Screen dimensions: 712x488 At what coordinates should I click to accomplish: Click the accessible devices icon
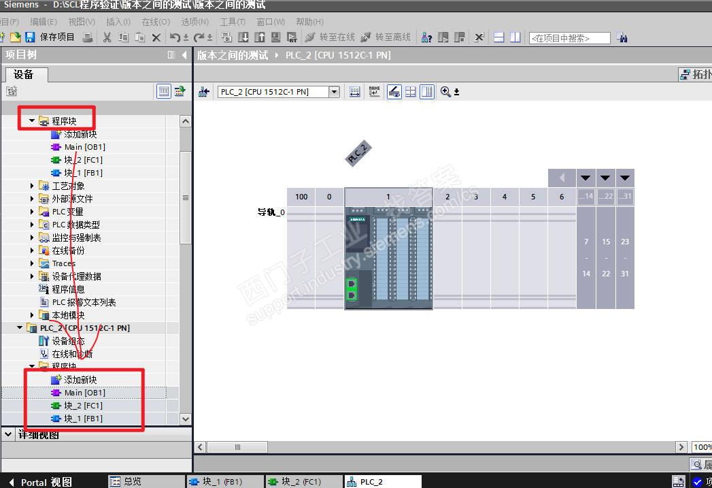coord(426,37)
